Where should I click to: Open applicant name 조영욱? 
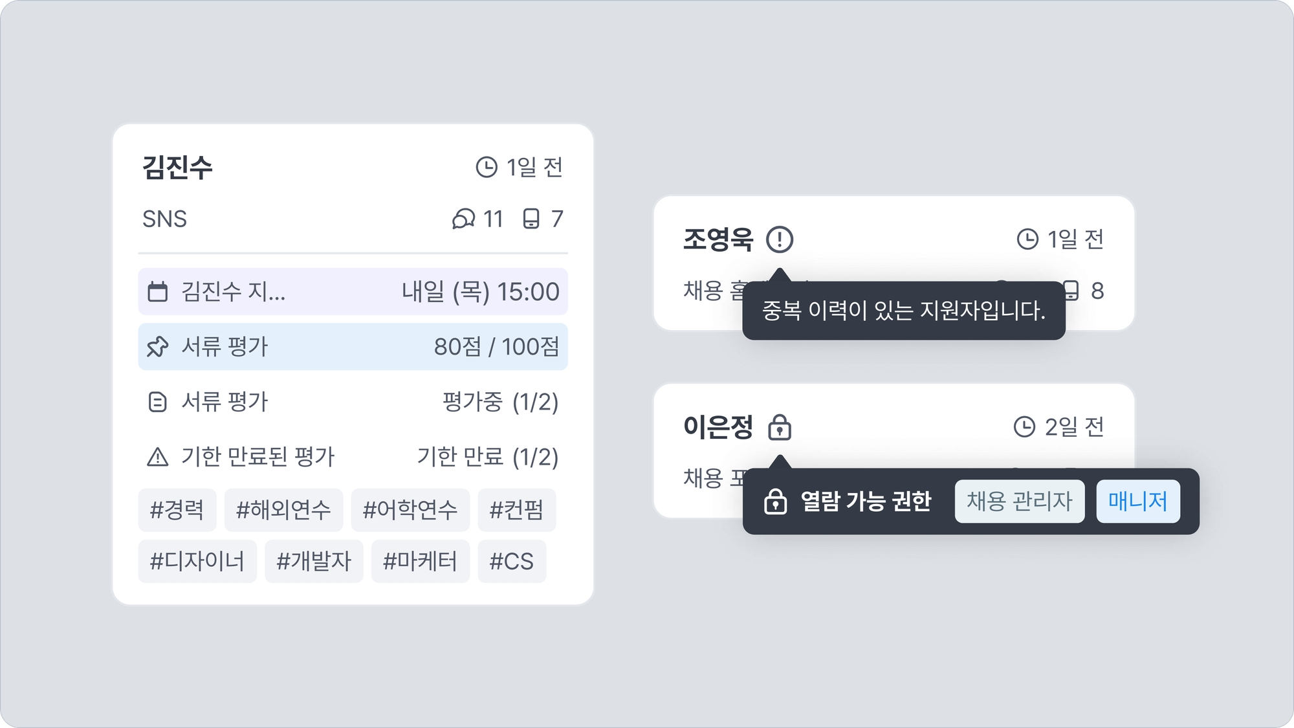718,239
